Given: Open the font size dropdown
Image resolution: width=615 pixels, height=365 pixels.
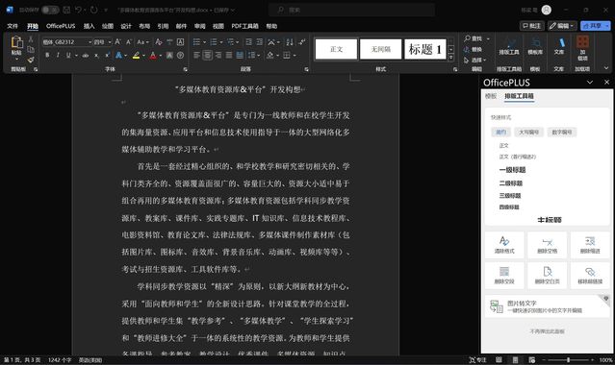Looking at the screenshot, I should point(110,42).
